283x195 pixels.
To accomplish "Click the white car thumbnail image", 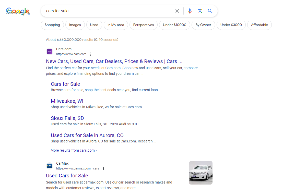I will tap(201, 173).
